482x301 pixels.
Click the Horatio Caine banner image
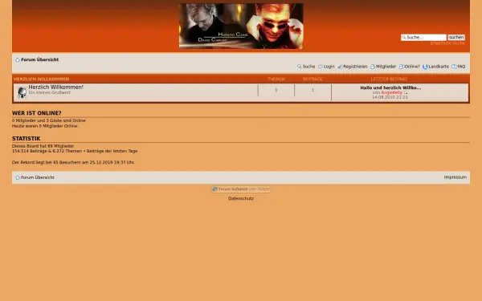241,26
